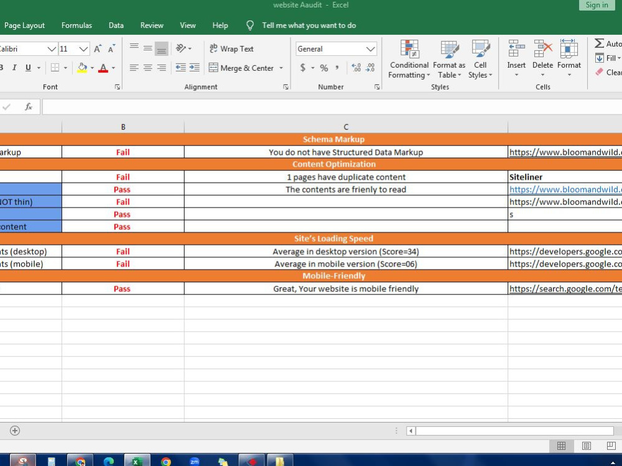This screenshot has height=466, width=622.
Task: Apply accounting dollar format
Action: click(303, 68)
